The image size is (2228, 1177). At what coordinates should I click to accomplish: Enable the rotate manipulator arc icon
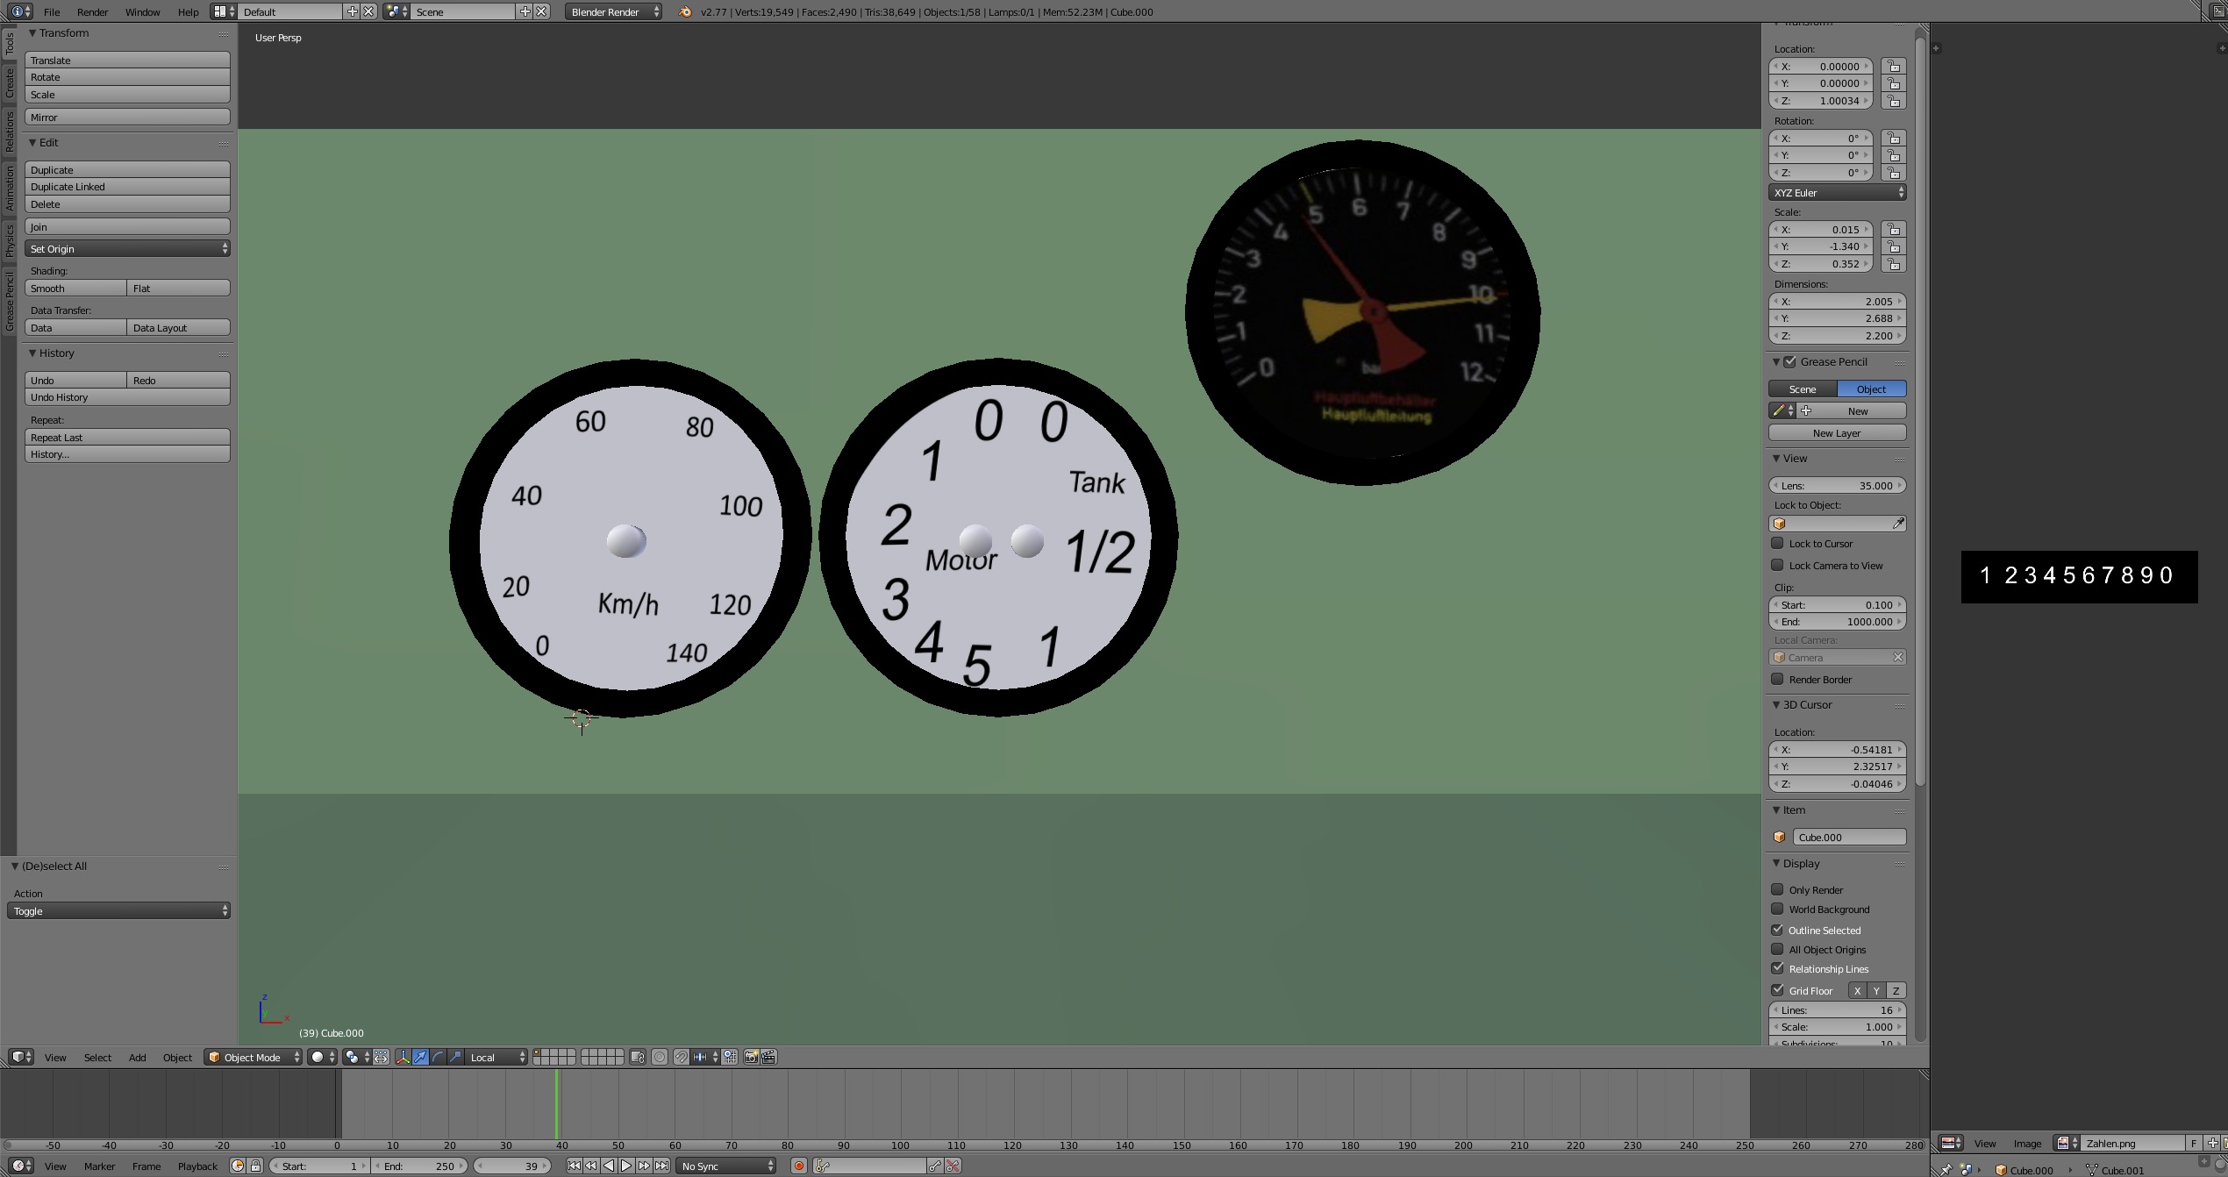pos(439,1057)
